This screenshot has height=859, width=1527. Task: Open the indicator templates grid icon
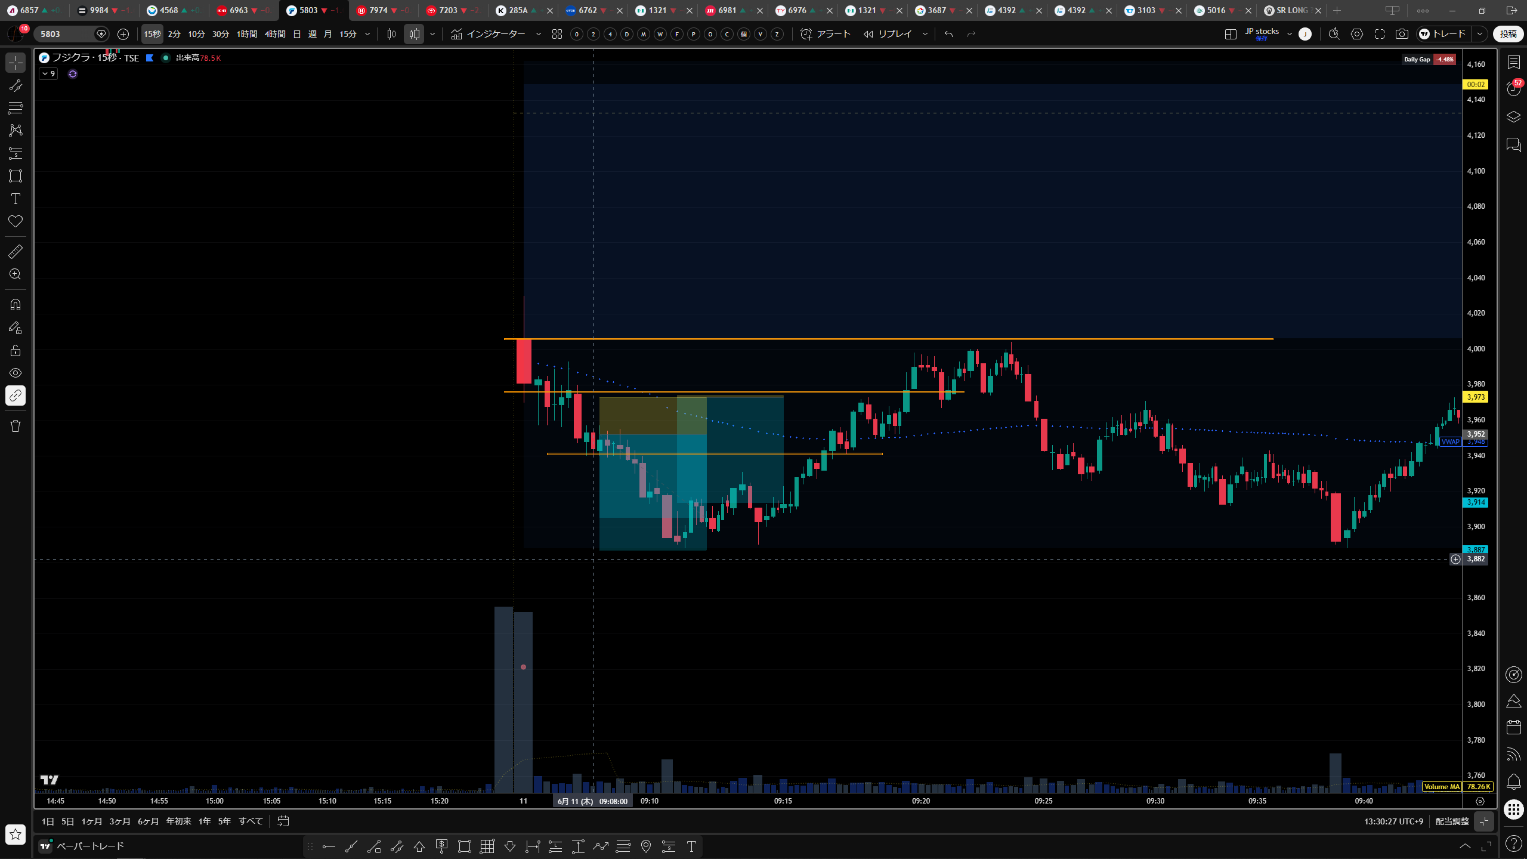click(x=557, y=34)
